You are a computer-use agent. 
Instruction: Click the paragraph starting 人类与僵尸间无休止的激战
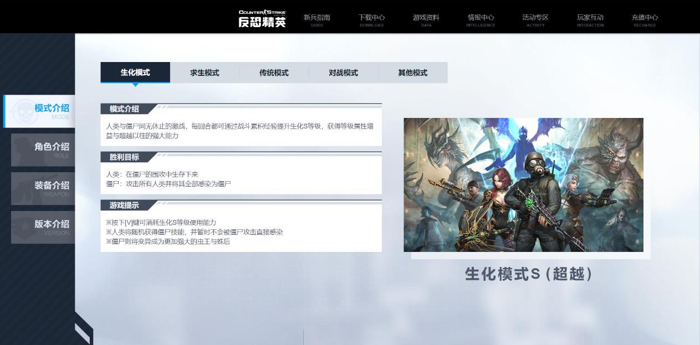pos(240,131)
